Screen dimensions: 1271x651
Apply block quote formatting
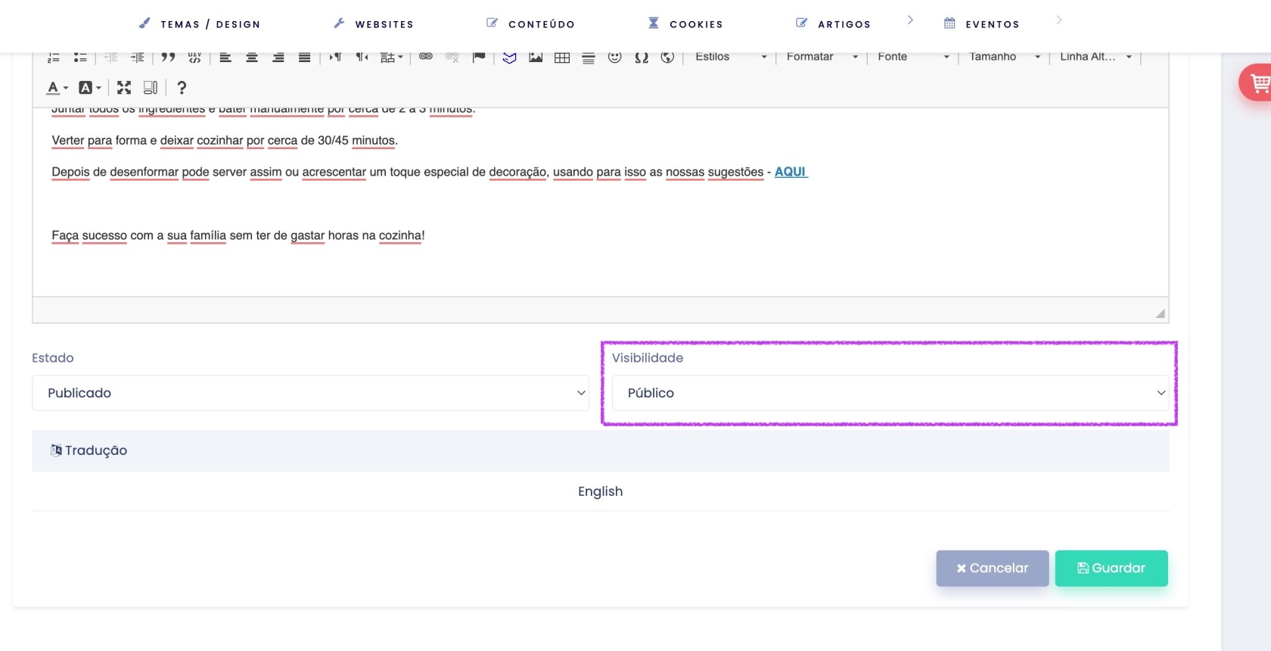pos(168,58)
